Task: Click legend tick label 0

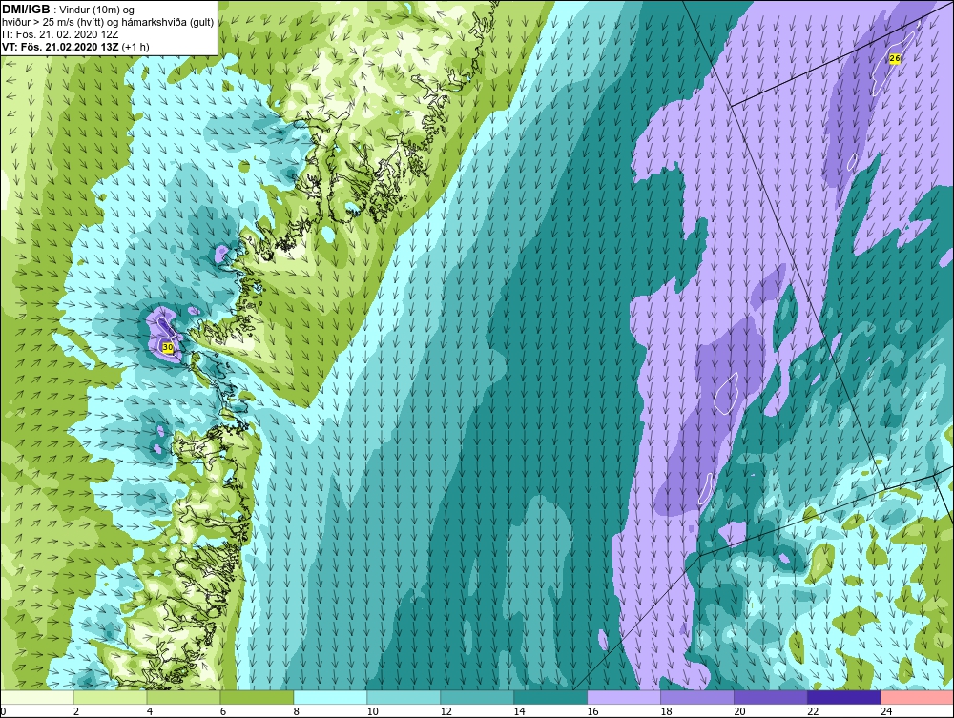Action: point(3,711)
